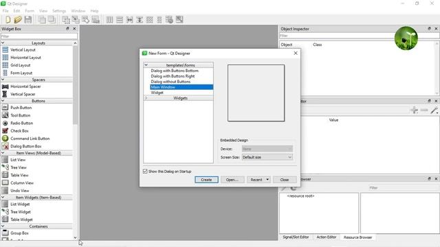Pick the Grid Layout widget
This screenshot has width=440, height=247.
pos(20,65)
